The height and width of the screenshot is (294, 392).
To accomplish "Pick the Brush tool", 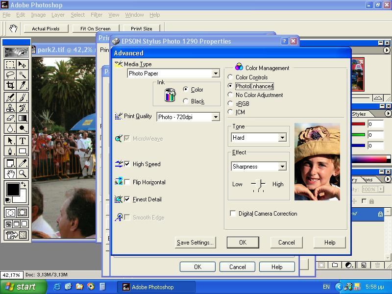I will tap(22, 98).
